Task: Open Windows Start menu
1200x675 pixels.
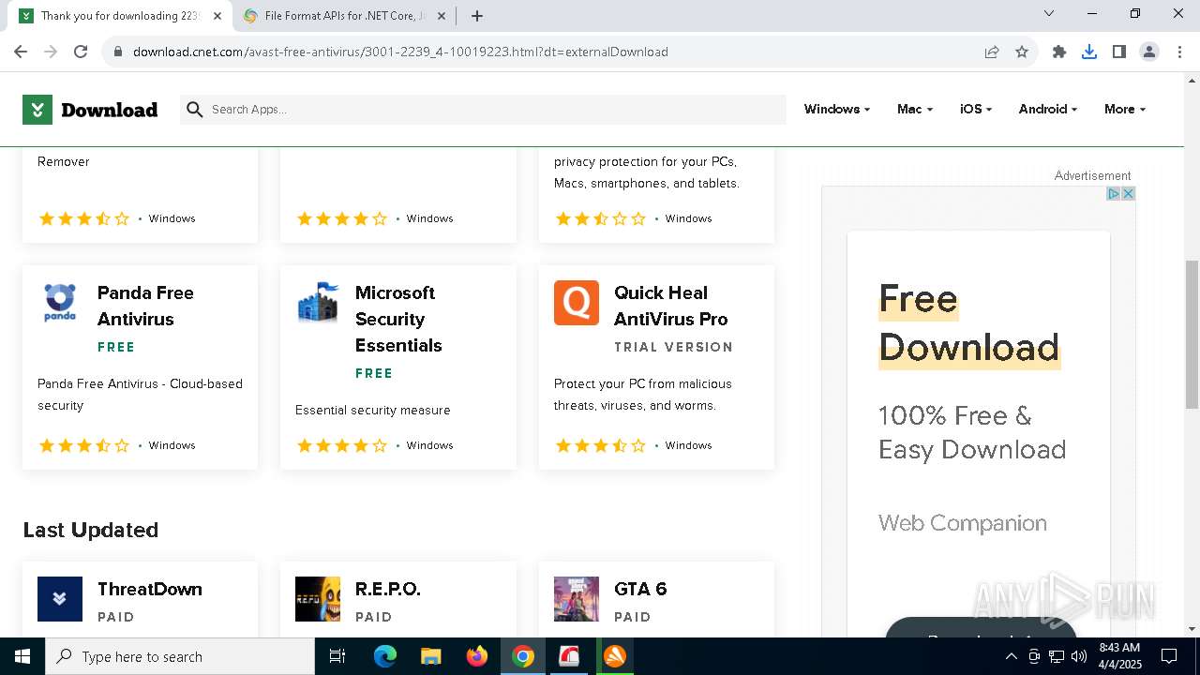Action: pos(22,656)
